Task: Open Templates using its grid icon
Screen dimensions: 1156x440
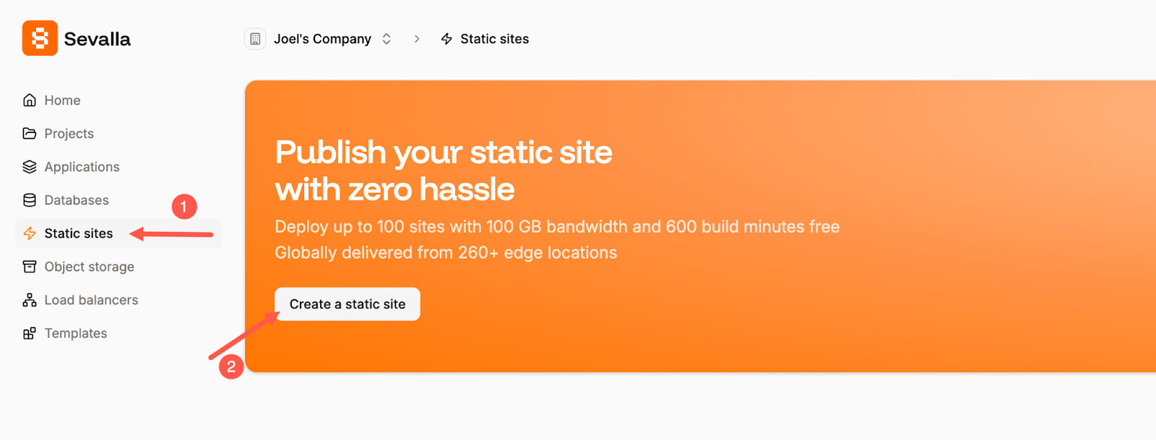Action: pyautogui.click(x=29, y=332)
